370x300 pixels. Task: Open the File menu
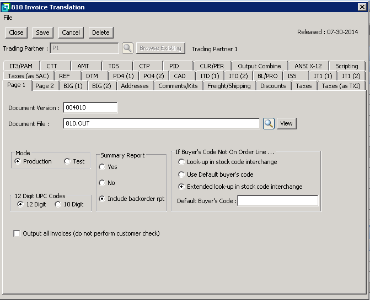(8, 18)
